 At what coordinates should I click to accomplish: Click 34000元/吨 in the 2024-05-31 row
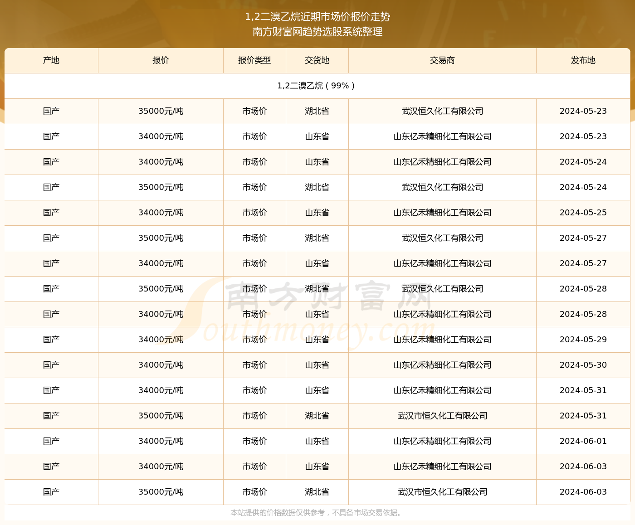161,390
